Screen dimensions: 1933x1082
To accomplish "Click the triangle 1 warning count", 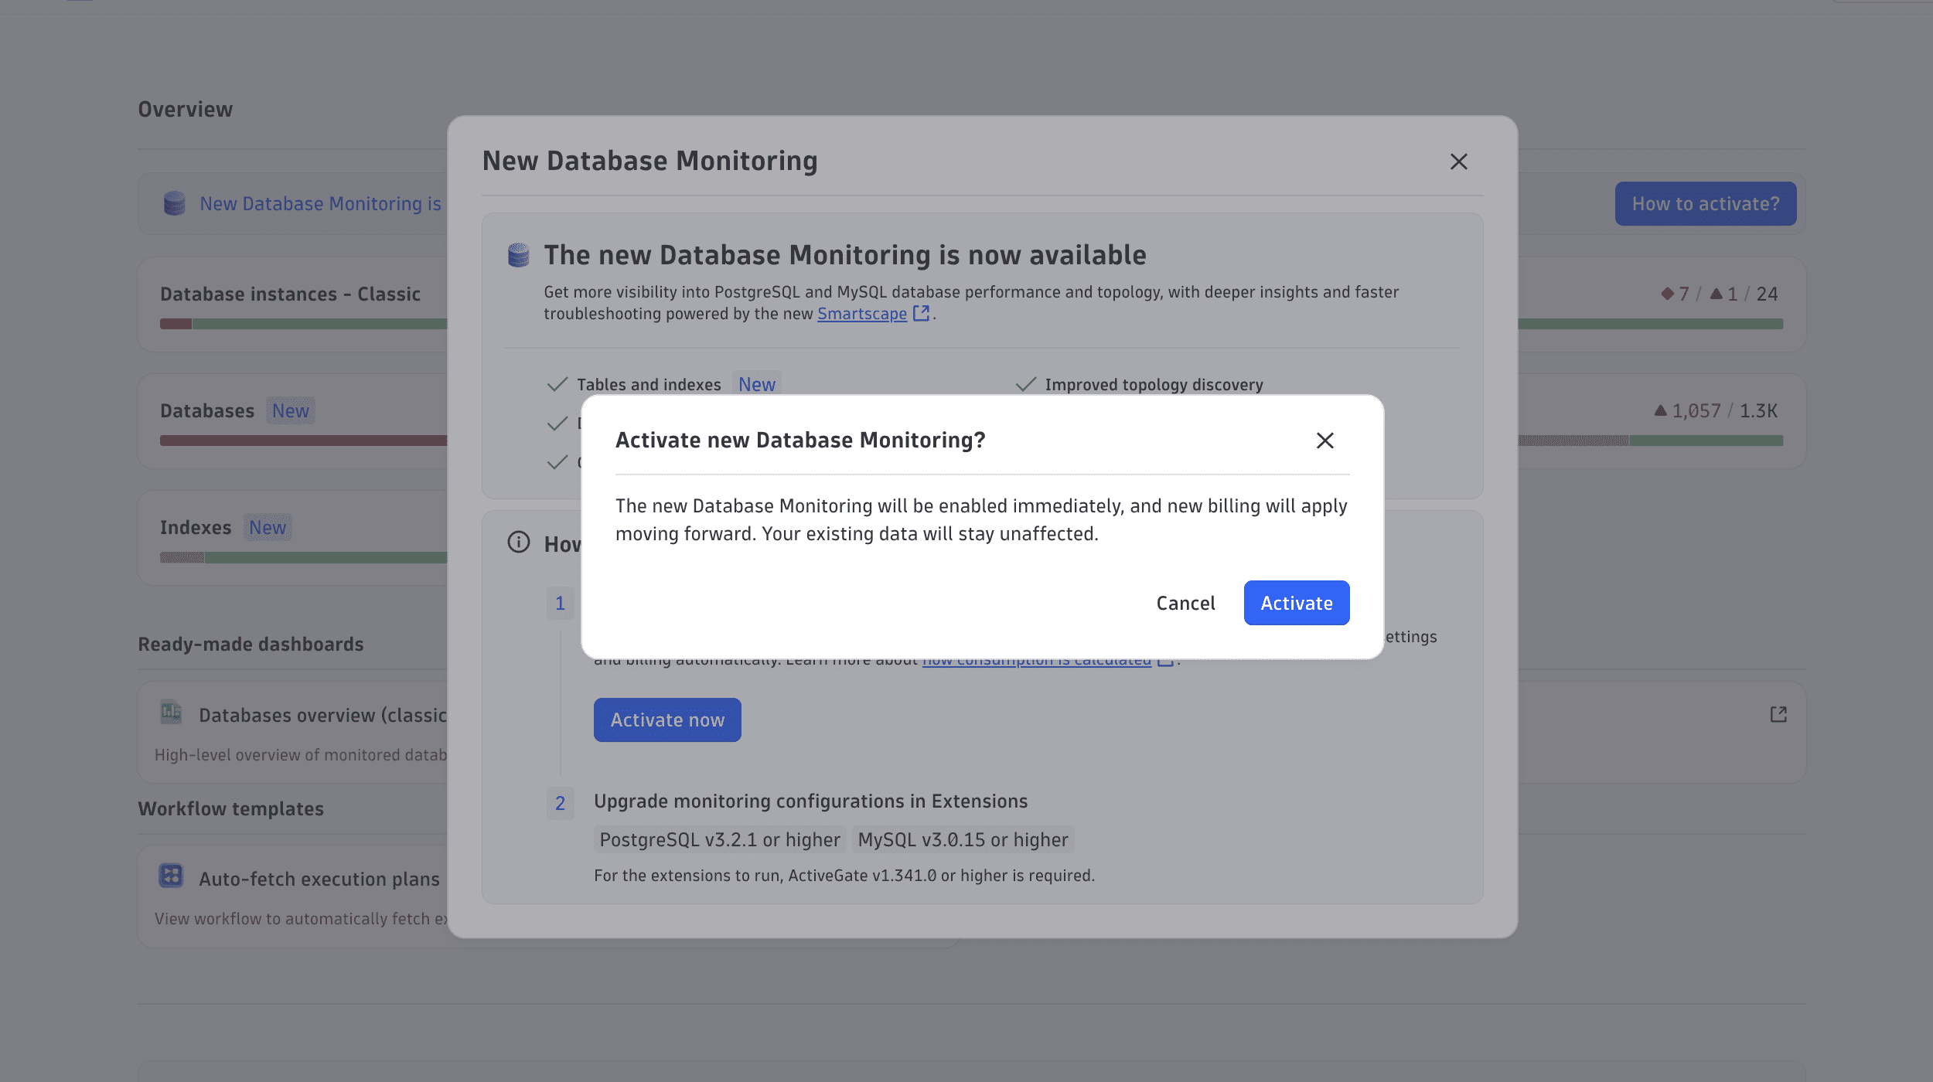I will point(1723,294).
